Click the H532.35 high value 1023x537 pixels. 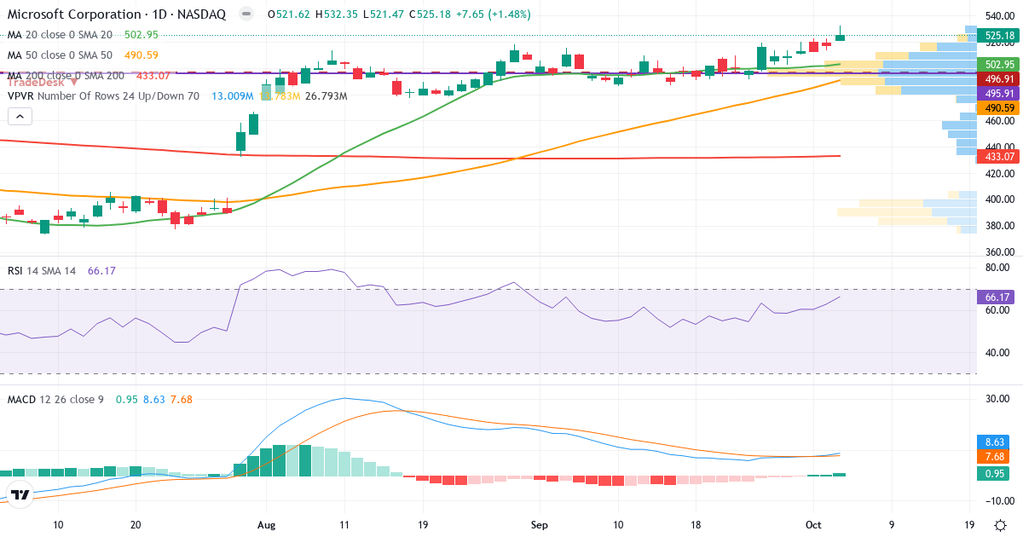click(x=337, y=14)
